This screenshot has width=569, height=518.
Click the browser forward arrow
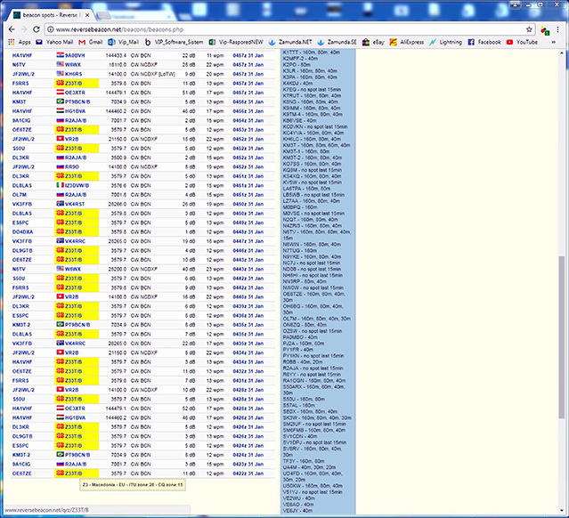24,29
